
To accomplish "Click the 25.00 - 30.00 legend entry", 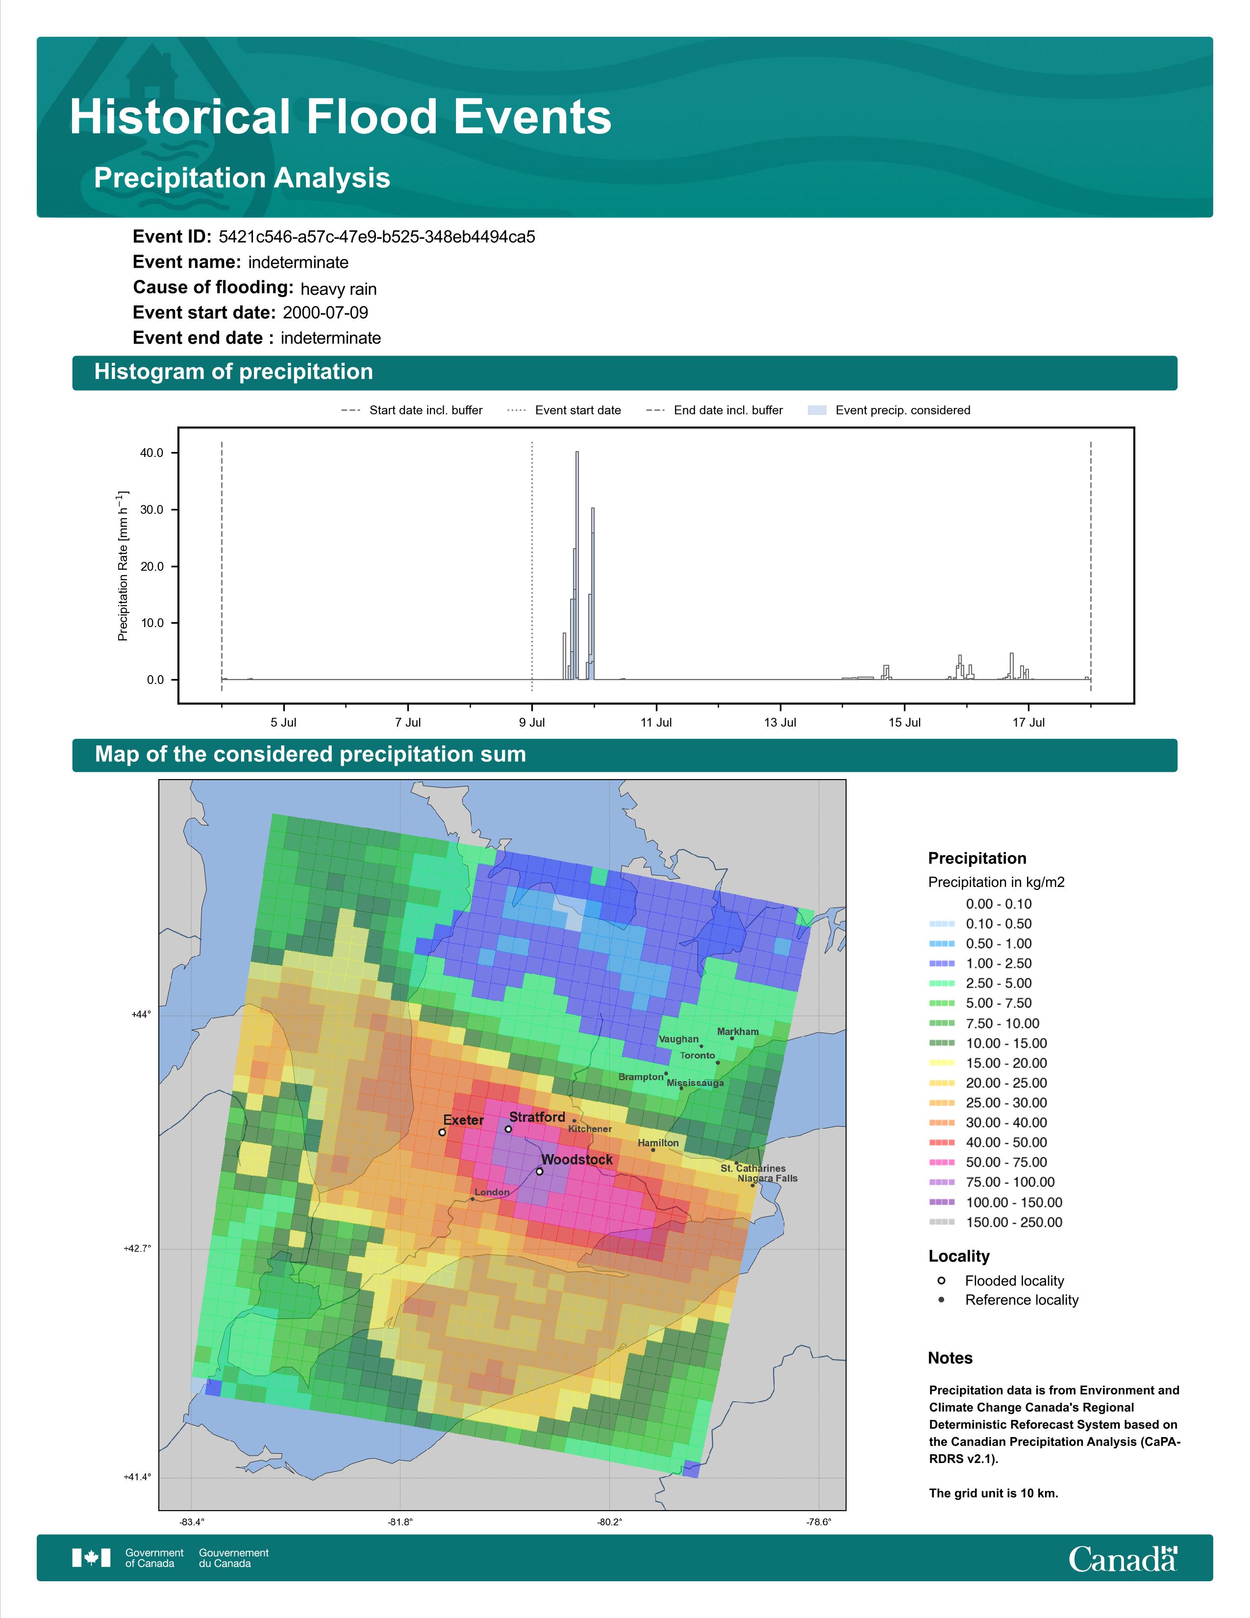I will coord(988,1103).
